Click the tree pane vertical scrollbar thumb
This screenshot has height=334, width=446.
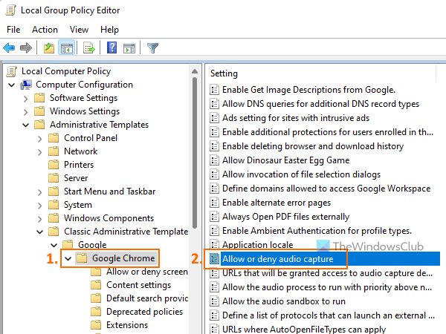pyautogui.click(x=195, y=153)
